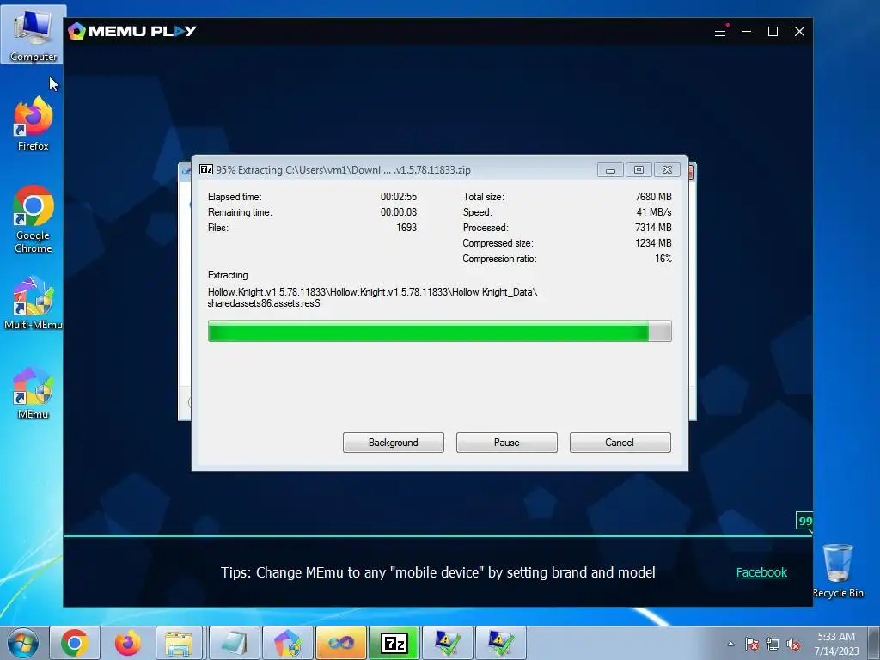The height and width of the screenshot is (660, 880).
Task: Open the first installer-warning taskbar item
Action: click(447, 643)
